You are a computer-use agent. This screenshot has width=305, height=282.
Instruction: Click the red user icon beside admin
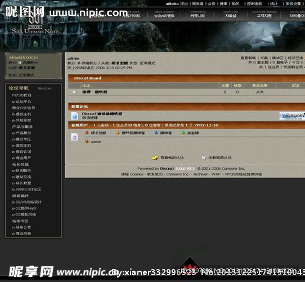87,142
